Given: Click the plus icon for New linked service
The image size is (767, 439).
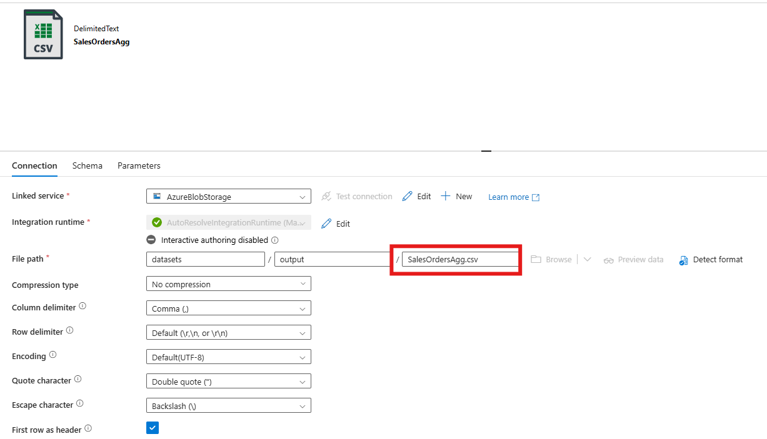Looking at the screenshot, I should point(446,196).
